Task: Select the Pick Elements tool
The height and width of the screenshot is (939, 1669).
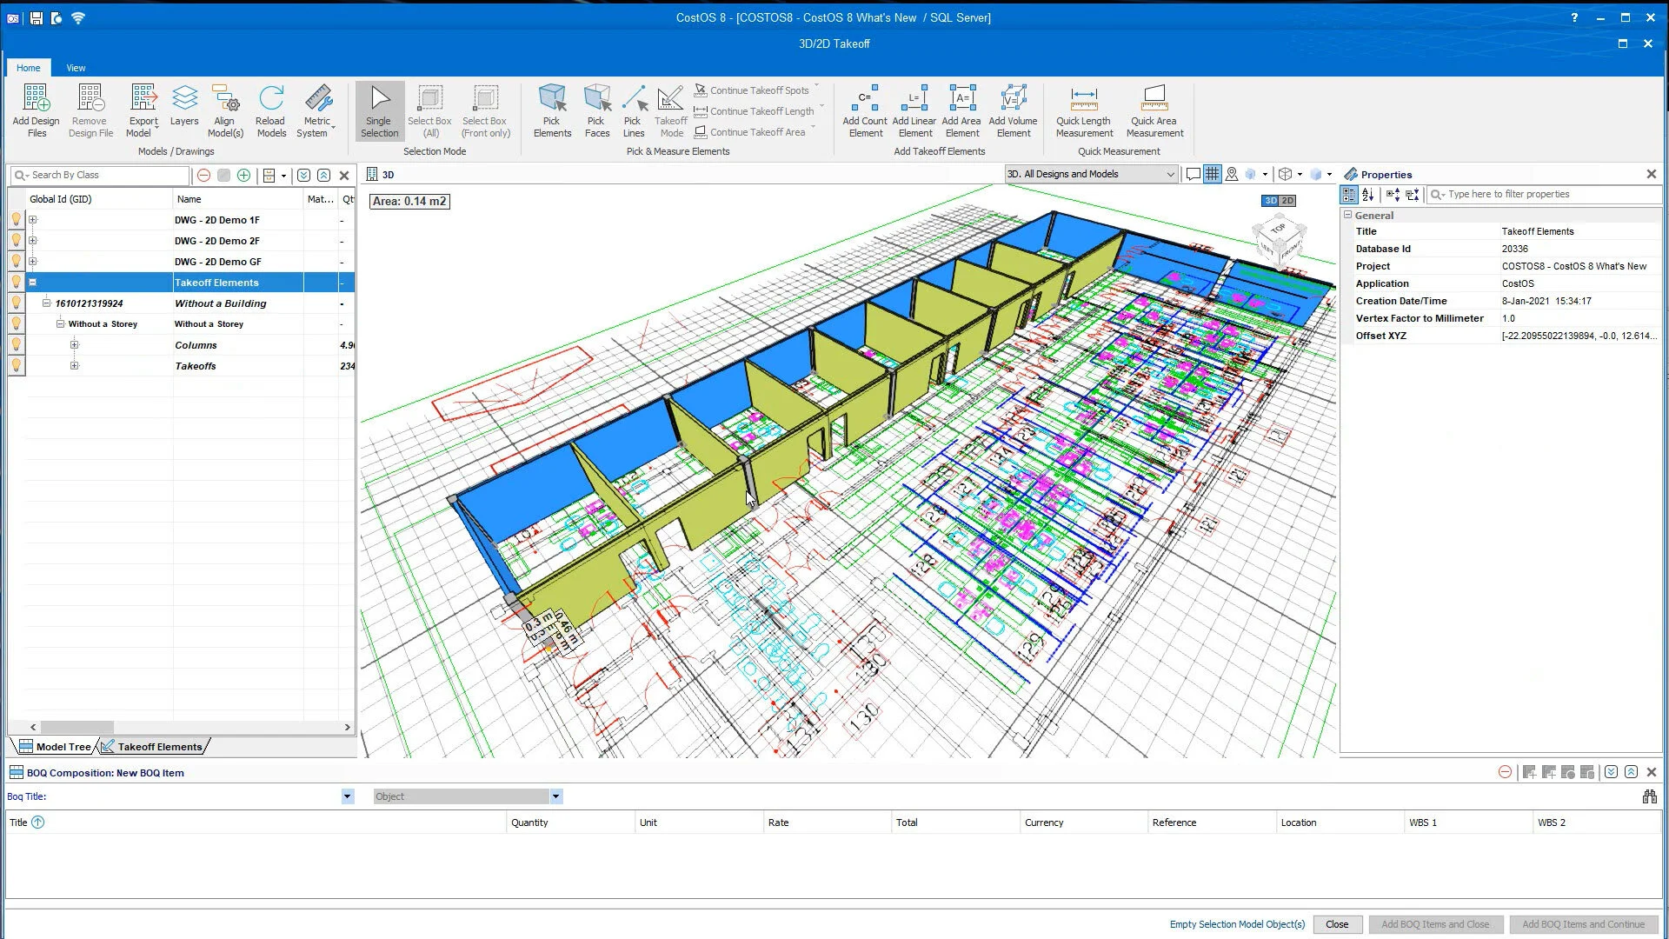Action: (553, 110)
